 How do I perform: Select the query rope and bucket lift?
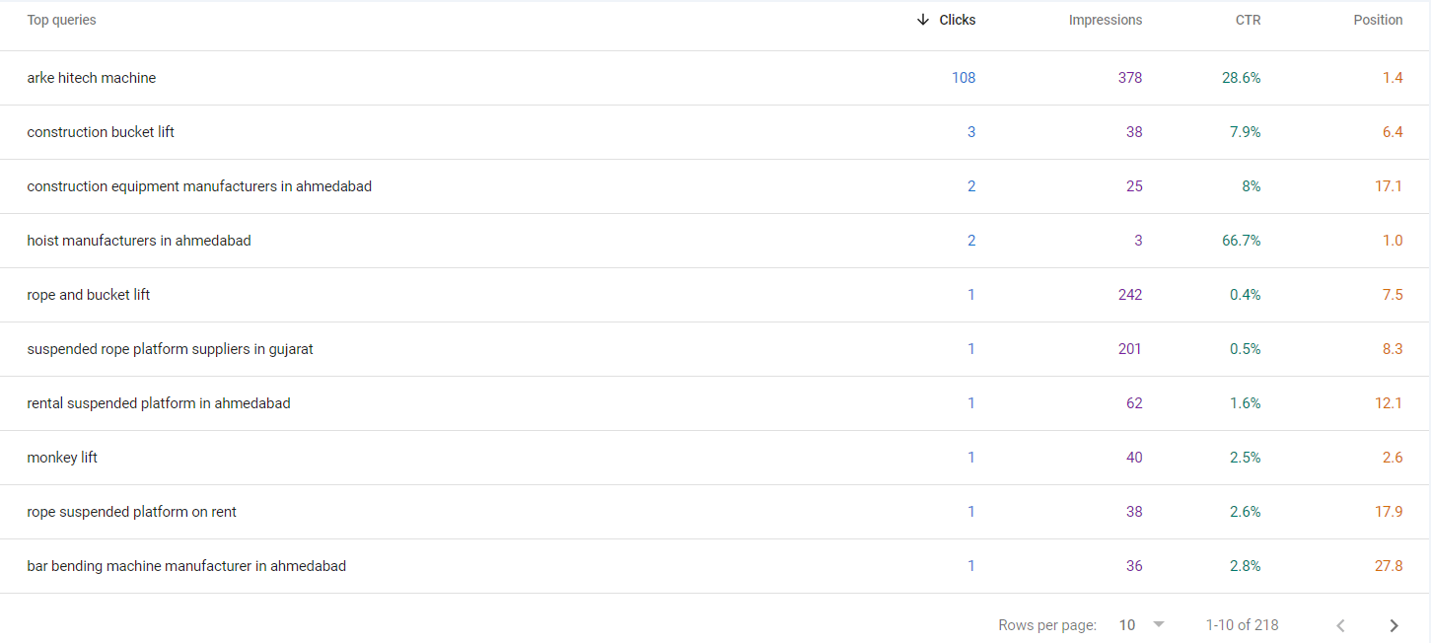88,294
